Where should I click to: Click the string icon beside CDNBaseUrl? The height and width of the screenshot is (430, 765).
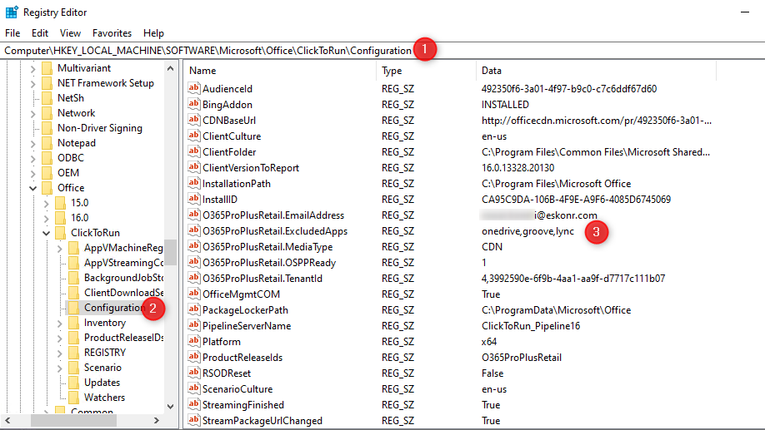[193, 120]
